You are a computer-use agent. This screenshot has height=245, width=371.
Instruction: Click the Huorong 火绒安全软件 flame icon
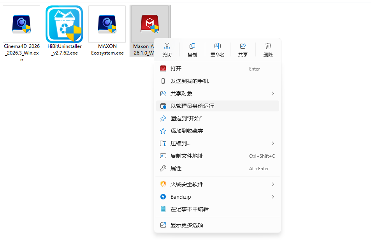[x=163, y=184]
